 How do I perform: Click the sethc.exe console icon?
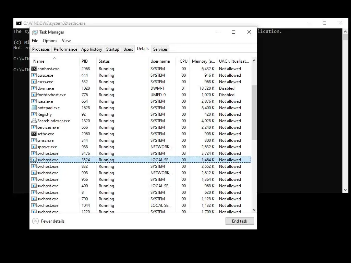[34, 134]
